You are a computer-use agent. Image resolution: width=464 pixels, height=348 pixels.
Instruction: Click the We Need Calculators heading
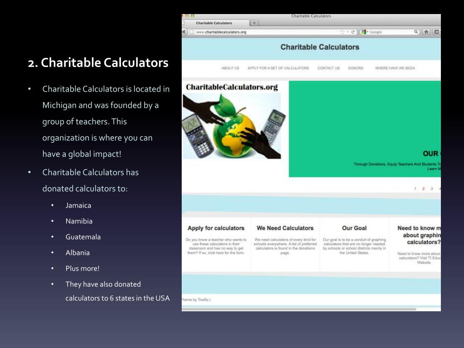pos(285,228)
